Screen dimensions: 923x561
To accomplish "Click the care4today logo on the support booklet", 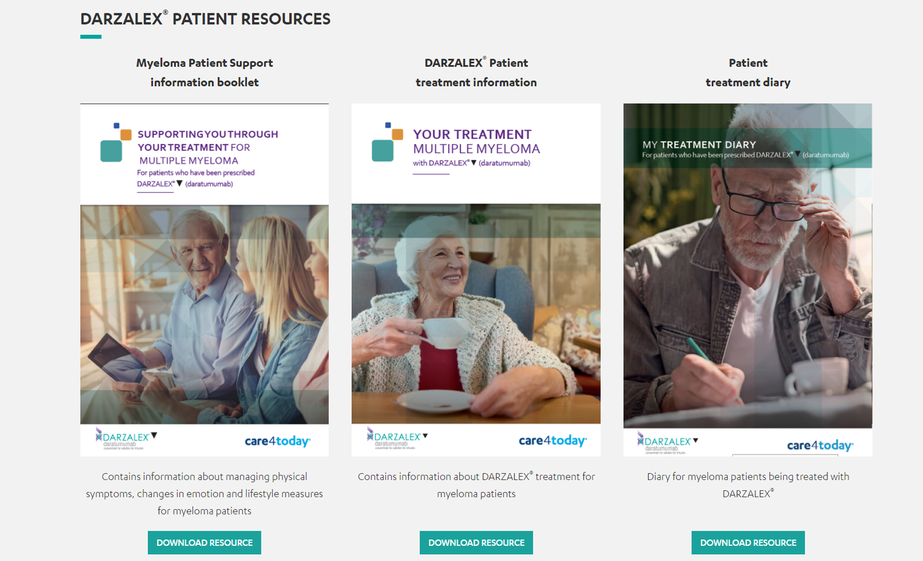I will tap(277, 441).
